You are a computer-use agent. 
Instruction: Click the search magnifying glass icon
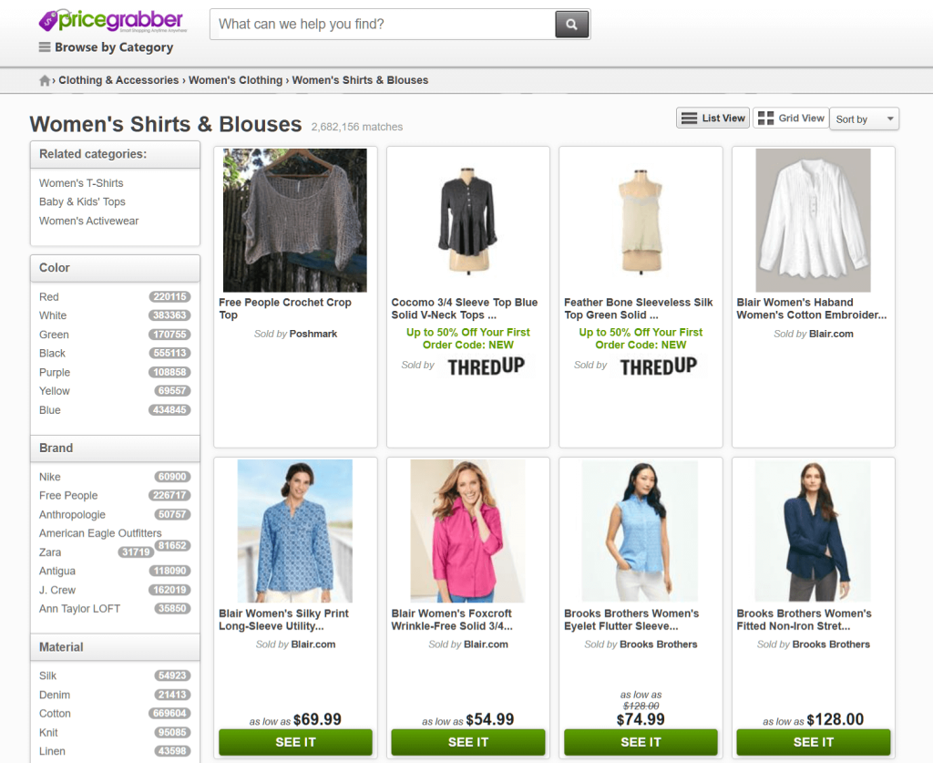[571, 25]
